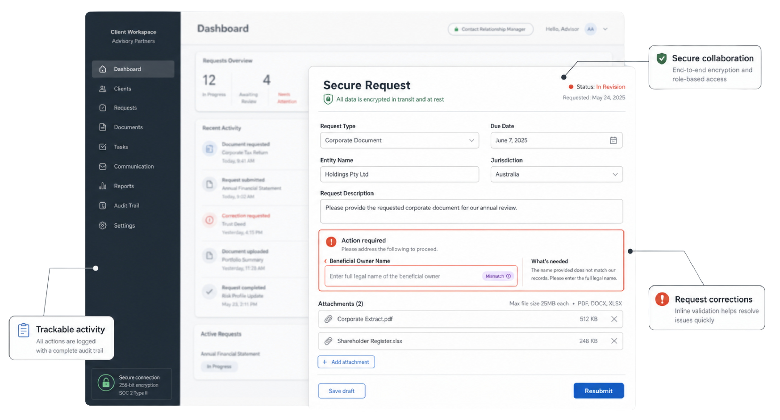Remove the Shareholder Register.xlsx attachment
780x420 pixels.
[x=614, y=341]
